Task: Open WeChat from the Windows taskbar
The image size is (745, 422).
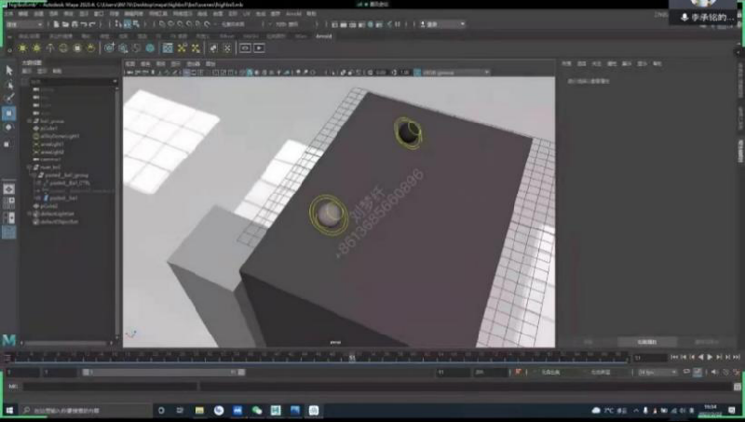Action: (257, 410)
